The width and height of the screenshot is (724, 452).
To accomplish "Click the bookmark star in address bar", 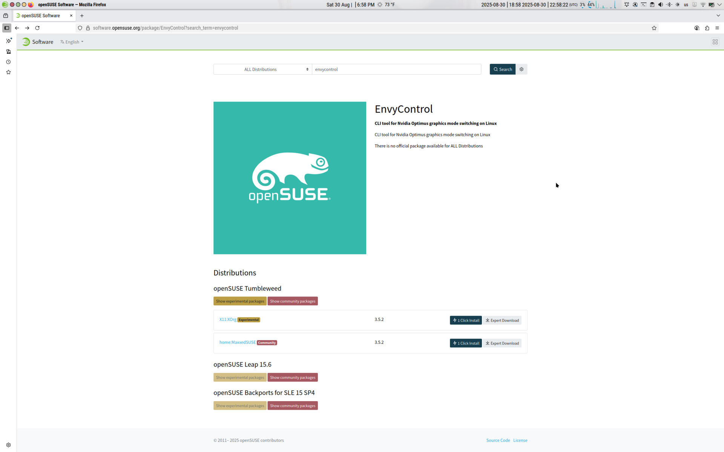I will (x=654, y=28).
